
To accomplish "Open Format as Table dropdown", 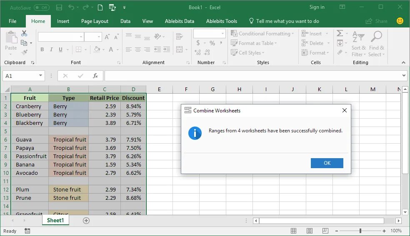I will [254, 43].
